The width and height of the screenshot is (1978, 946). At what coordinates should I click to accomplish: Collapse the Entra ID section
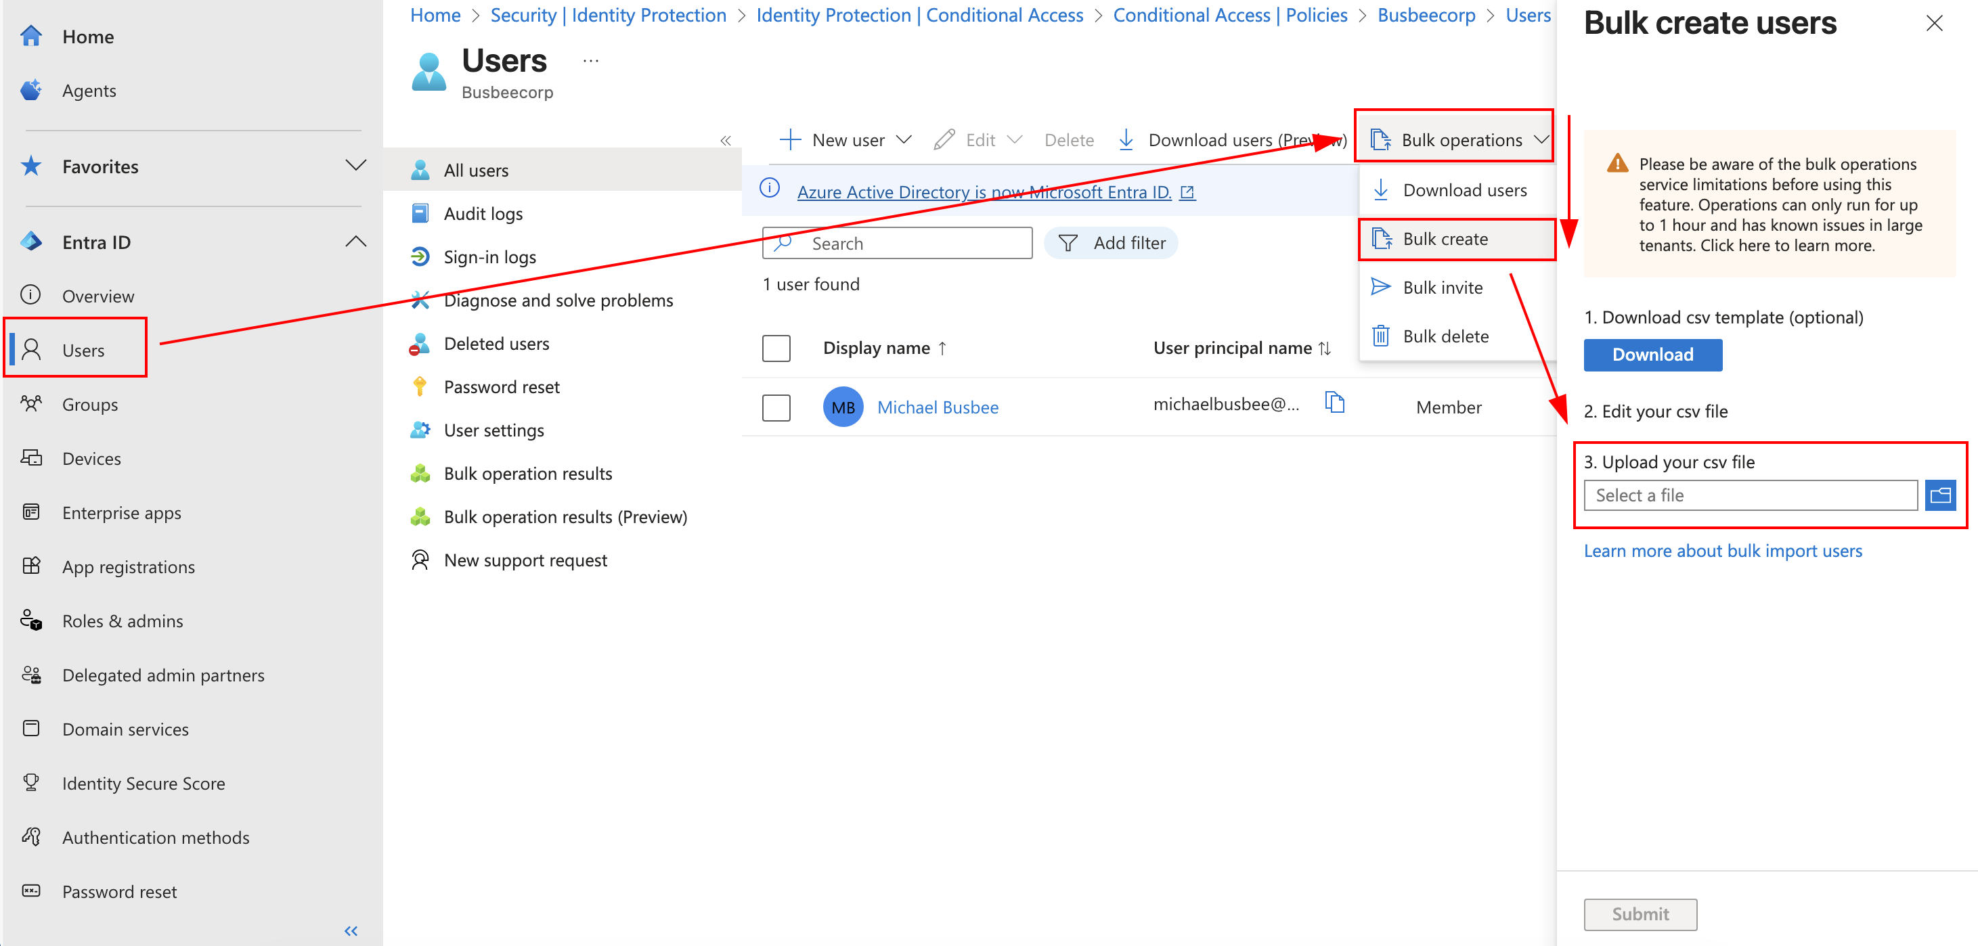[356, 240]
